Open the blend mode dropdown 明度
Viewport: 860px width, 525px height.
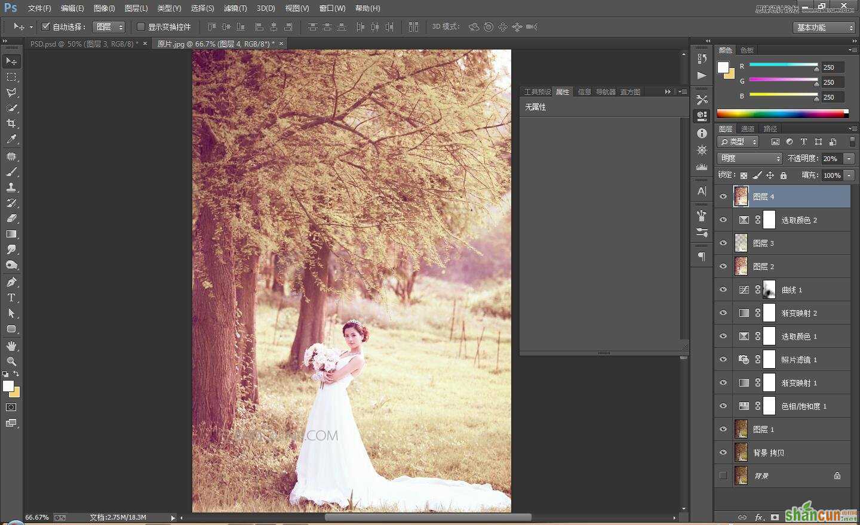click(x=750, y=158)
